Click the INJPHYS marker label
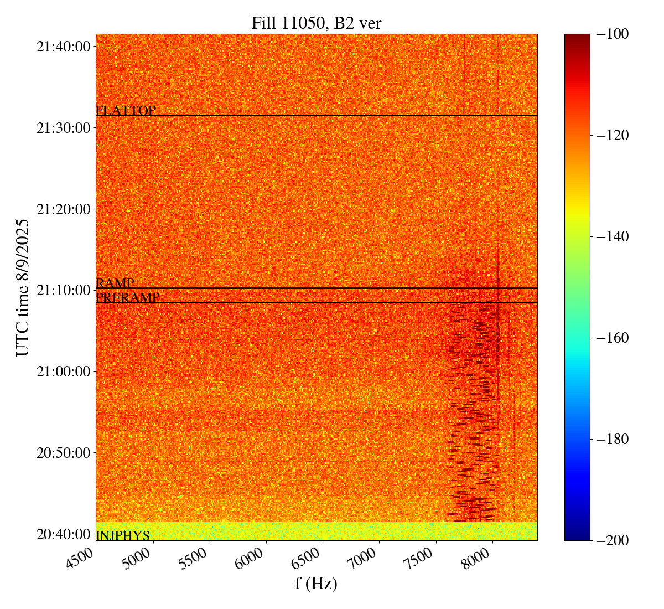The height and width of the screenshot is (609, 664). coord(123,535)
